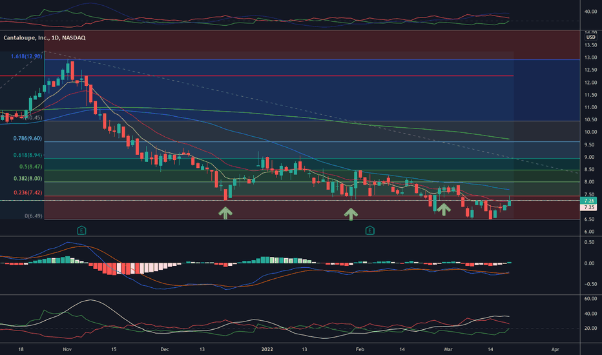Select the 1.618(12.90) Fibonacci label

click(x=26, y=56)
